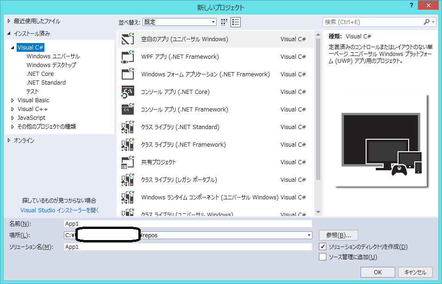Image resolution: width=442 pixels, height=284 pixels.
Task: Toggle ソリューションのディレクトリを作成 checkbox
Action: coord(323,247)
